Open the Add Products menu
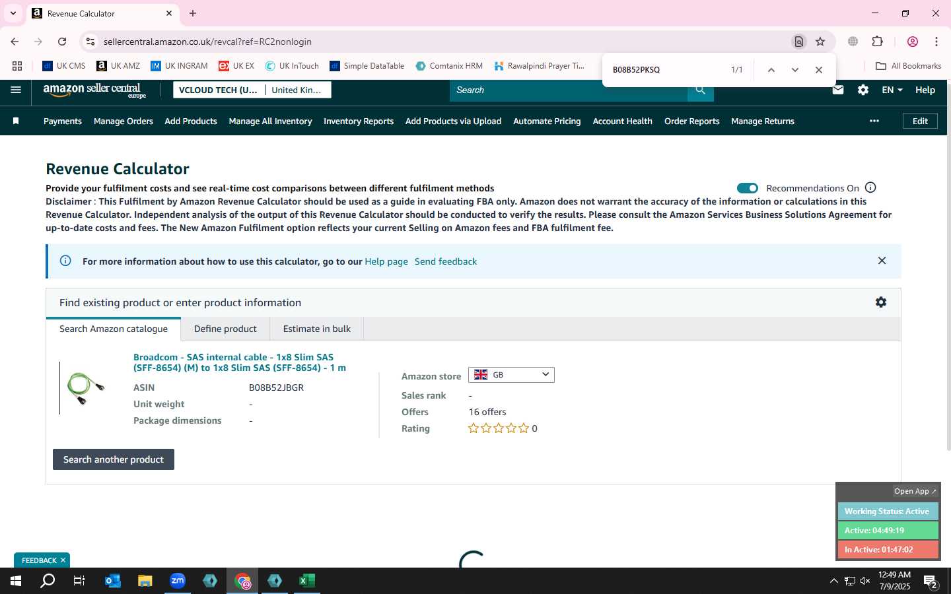Screen dimensions: 951x594 pos(191,121)
